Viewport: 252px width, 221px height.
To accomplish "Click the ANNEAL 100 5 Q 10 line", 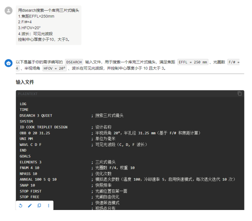I will (x=38, y=179).
